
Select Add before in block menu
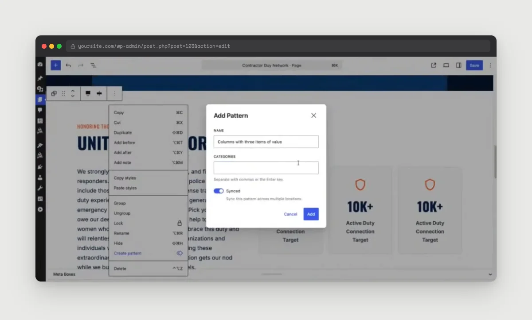pos(149,143)
